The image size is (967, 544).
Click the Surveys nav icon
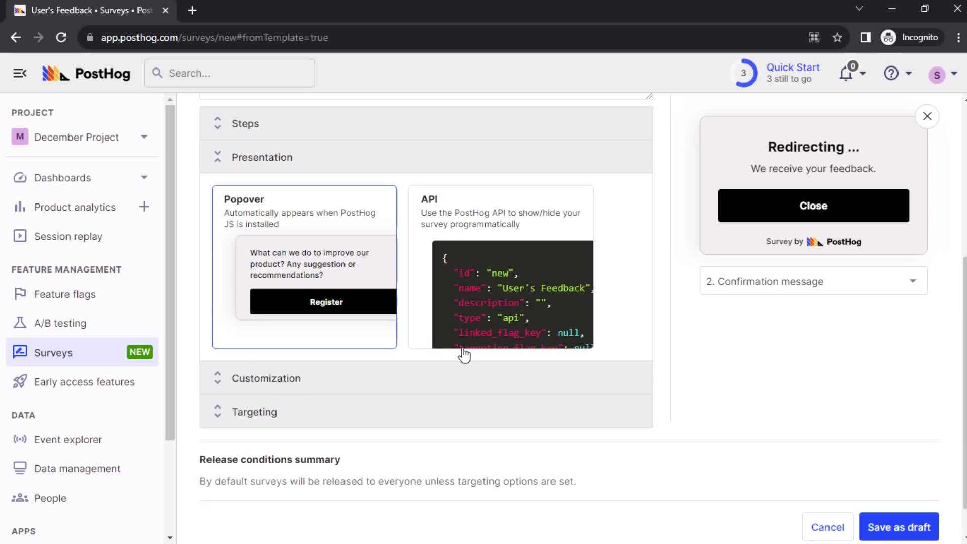(x=19, y=352)
